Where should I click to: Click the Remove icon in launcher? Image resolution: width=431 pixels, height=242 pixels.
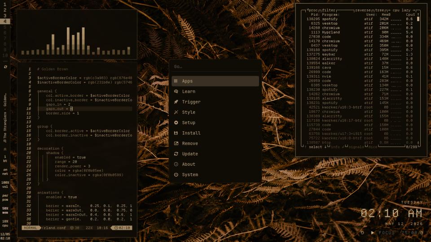pyautogui.click(x=176, y=143)
